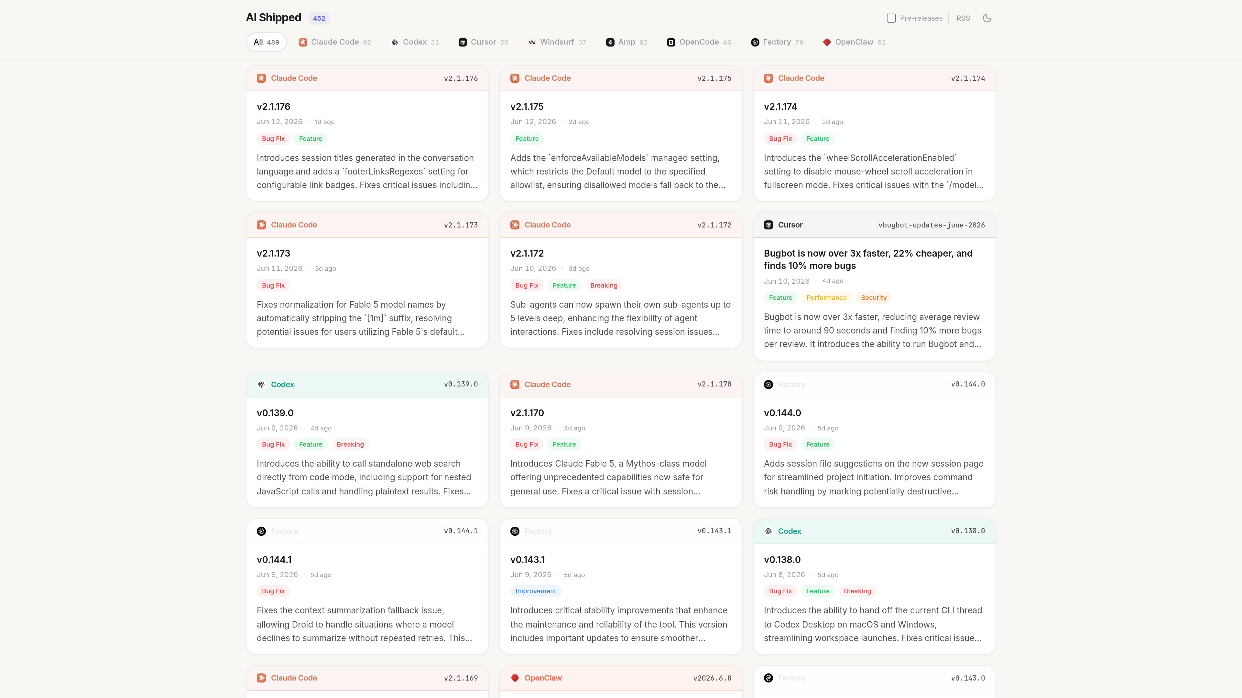Click the Breaking tag on v0.139.0

350,444
